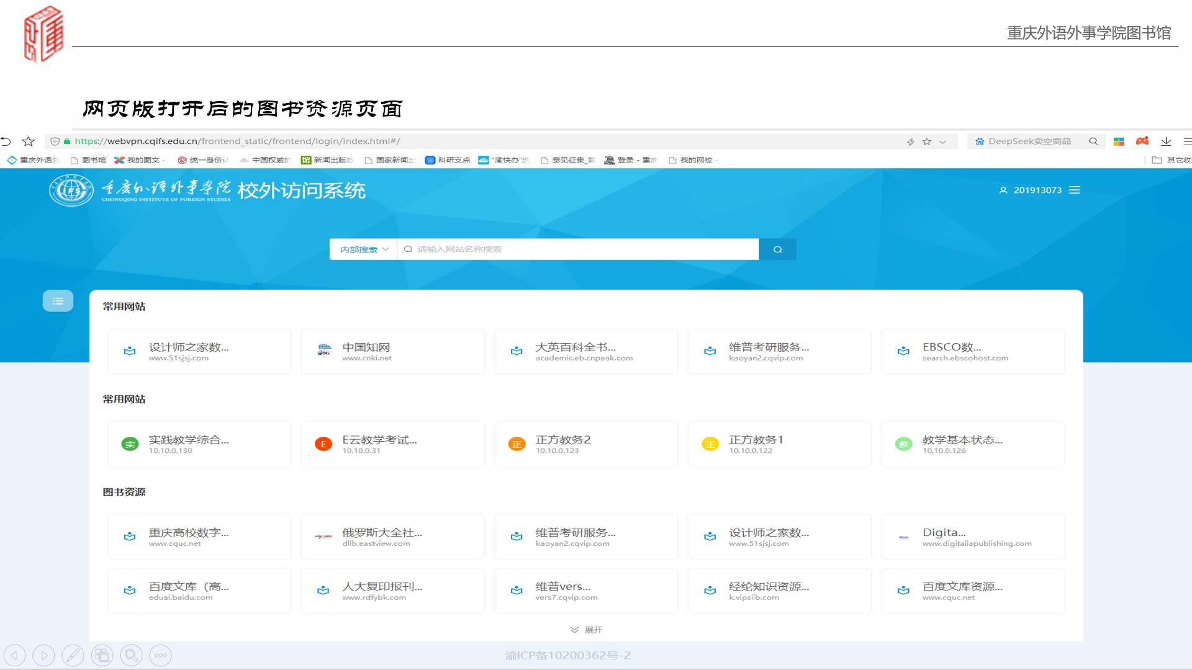
Task: Click the blue search button with magnifier
Action: (x=777, y=249)
